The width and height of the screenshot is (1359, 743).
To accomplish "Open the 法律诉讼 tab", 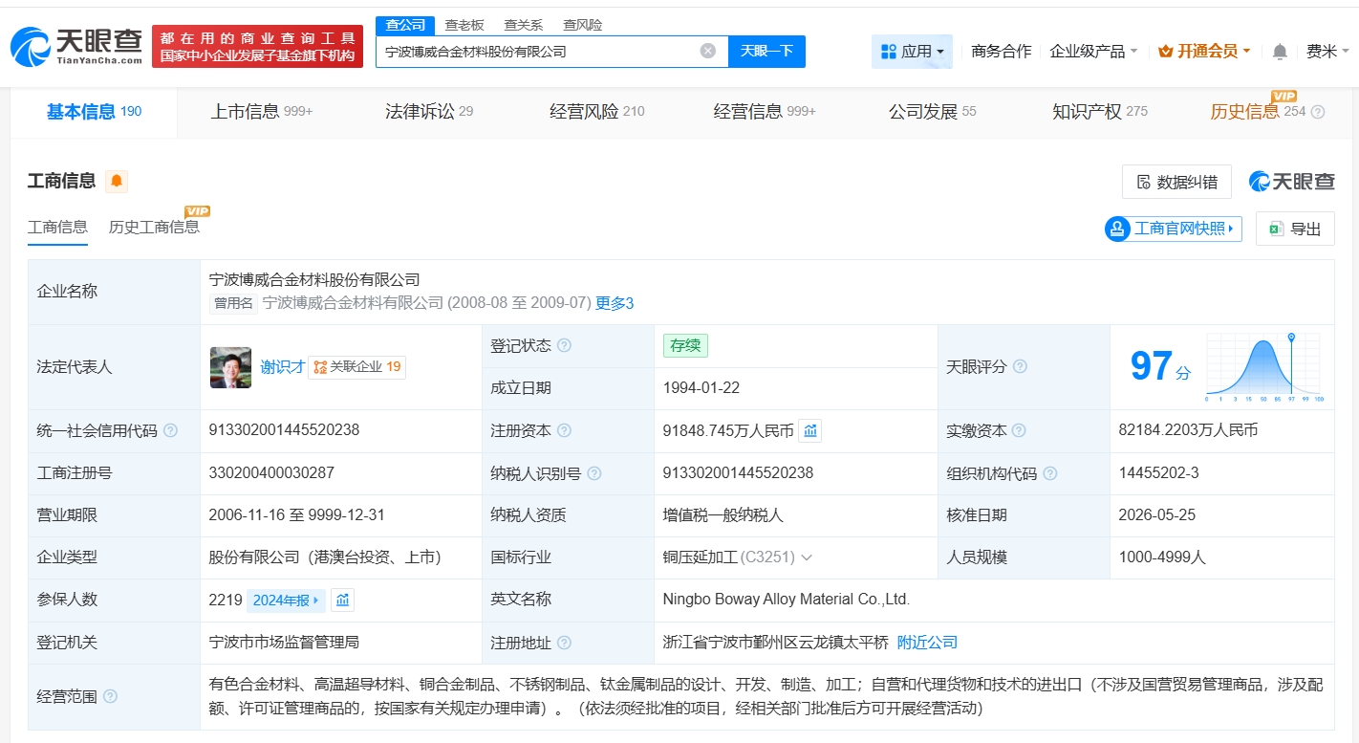I will coord(429,112).
